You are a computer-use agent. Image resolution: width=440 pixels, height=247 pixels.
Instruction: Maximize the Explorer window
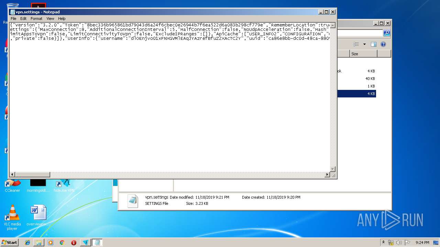382,23
